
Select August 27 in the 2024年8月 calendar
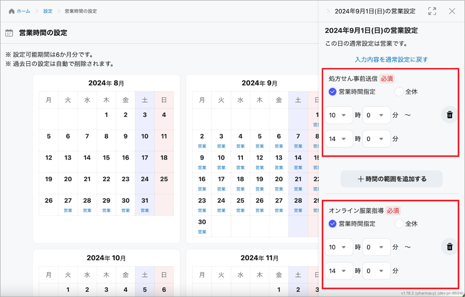point(68,203)
